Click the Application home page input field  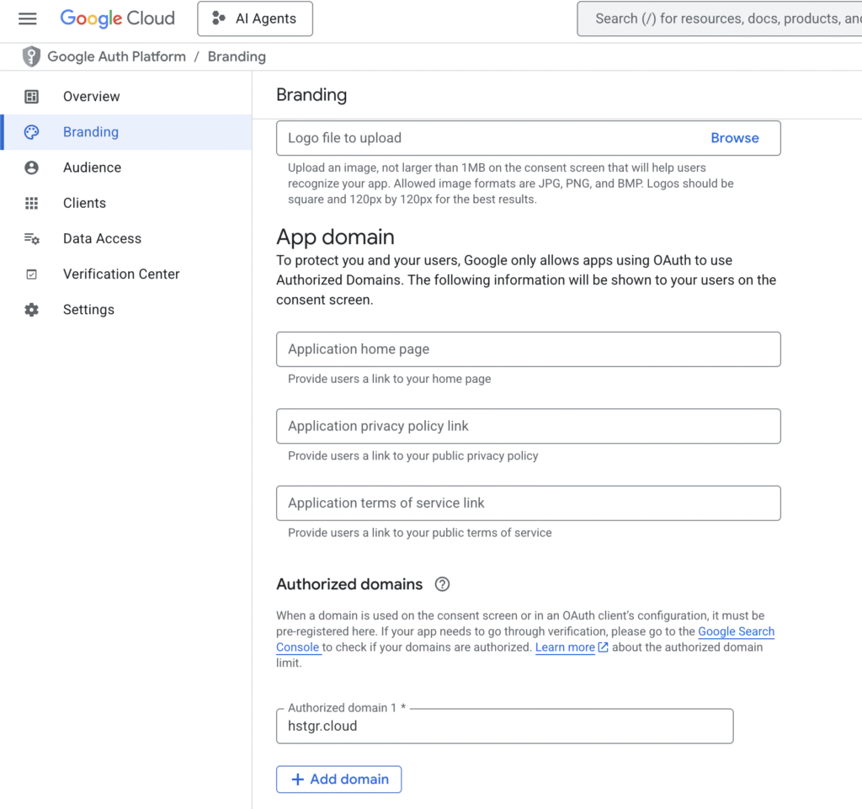click(x=528, y=349)
